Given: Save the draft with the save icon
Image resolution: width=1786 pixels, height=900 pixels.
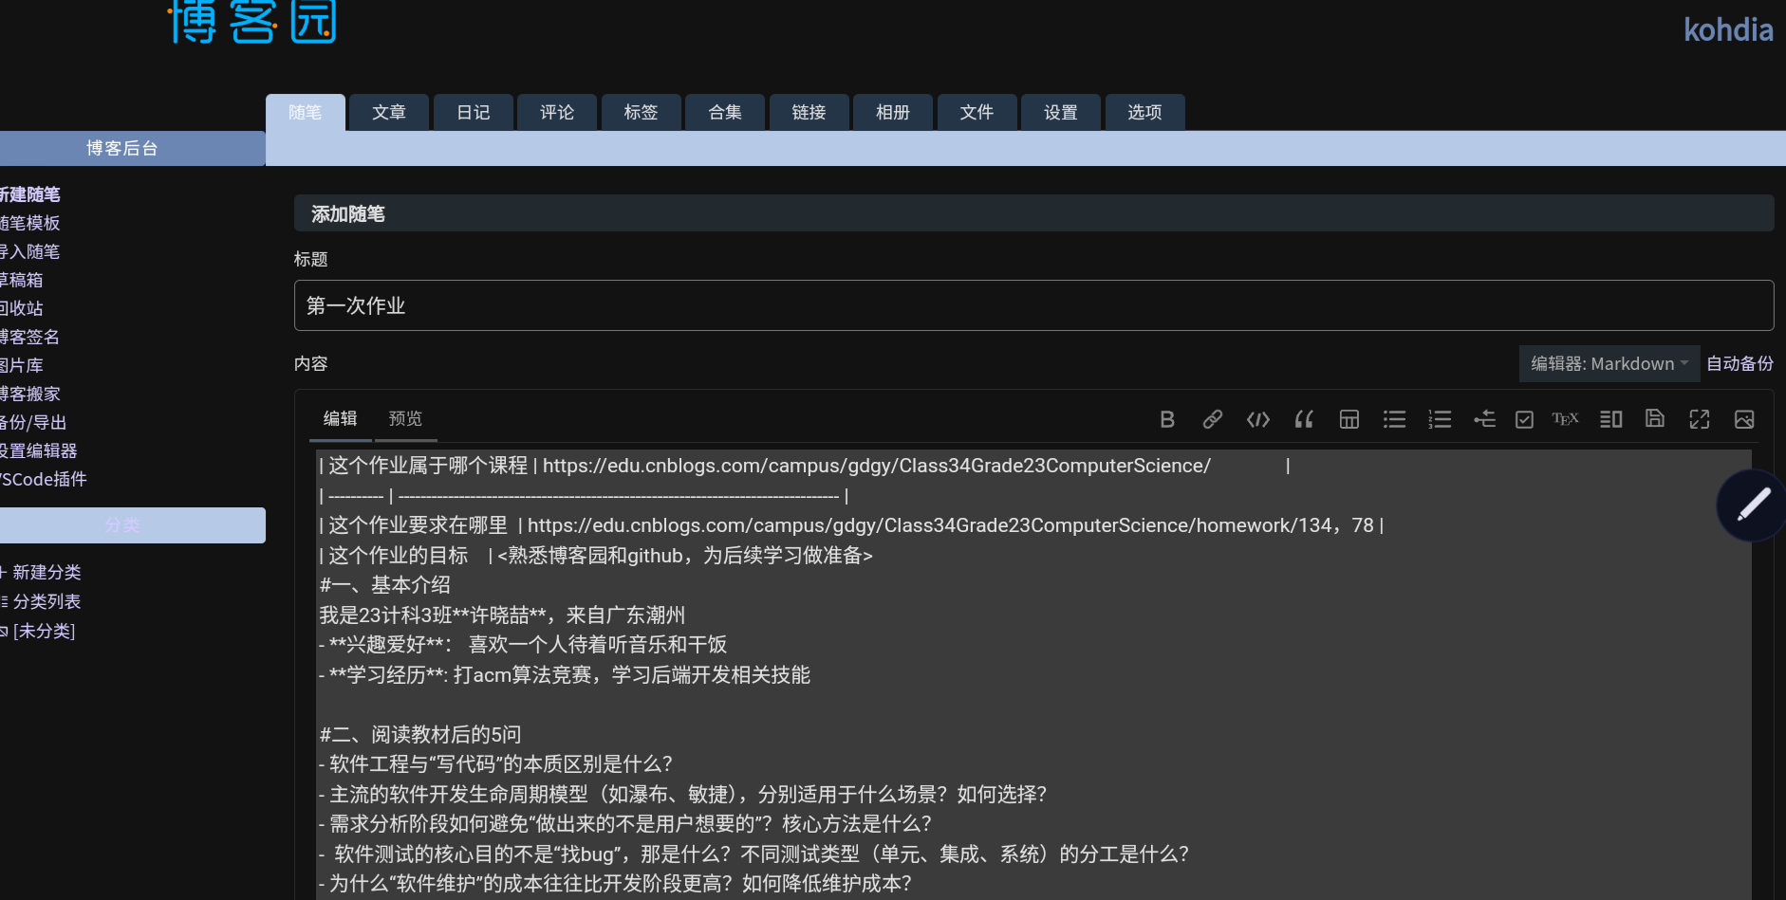Looking at the screenshot, I should coord(1655,418).
